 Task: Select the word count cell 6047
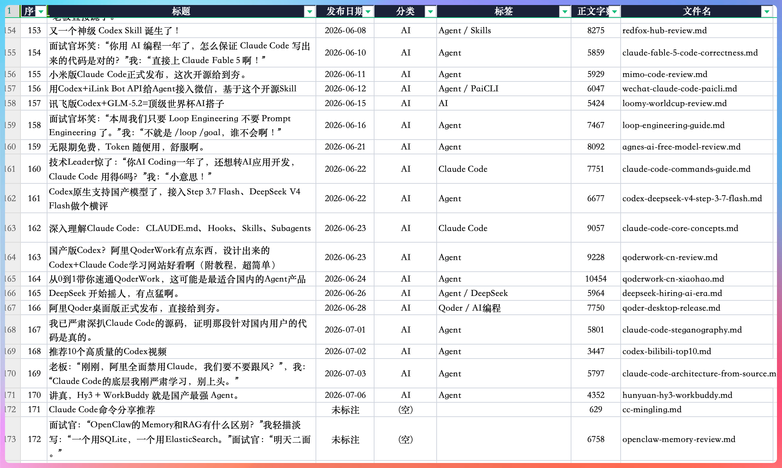click(596, 89)
